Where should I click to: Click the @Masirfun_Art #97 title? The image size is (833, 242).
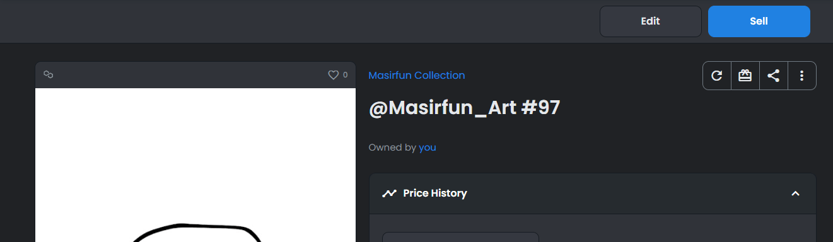pyautogui.click(x=464, y=108)
